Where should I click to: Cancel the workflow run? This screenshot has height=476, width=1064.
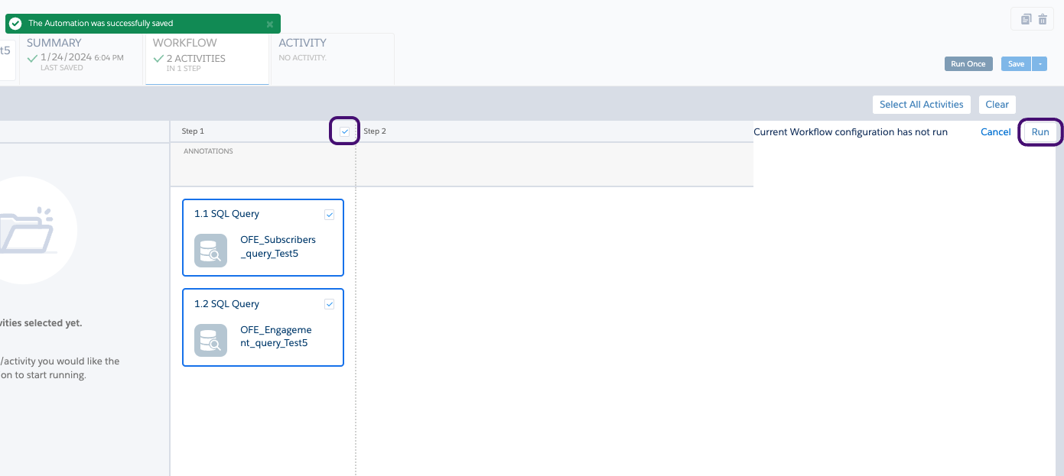[x=995, y=131]
